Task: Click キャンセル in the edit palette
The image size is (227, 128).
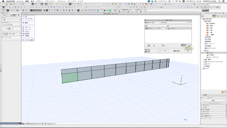Action: [x=28, y=18]
